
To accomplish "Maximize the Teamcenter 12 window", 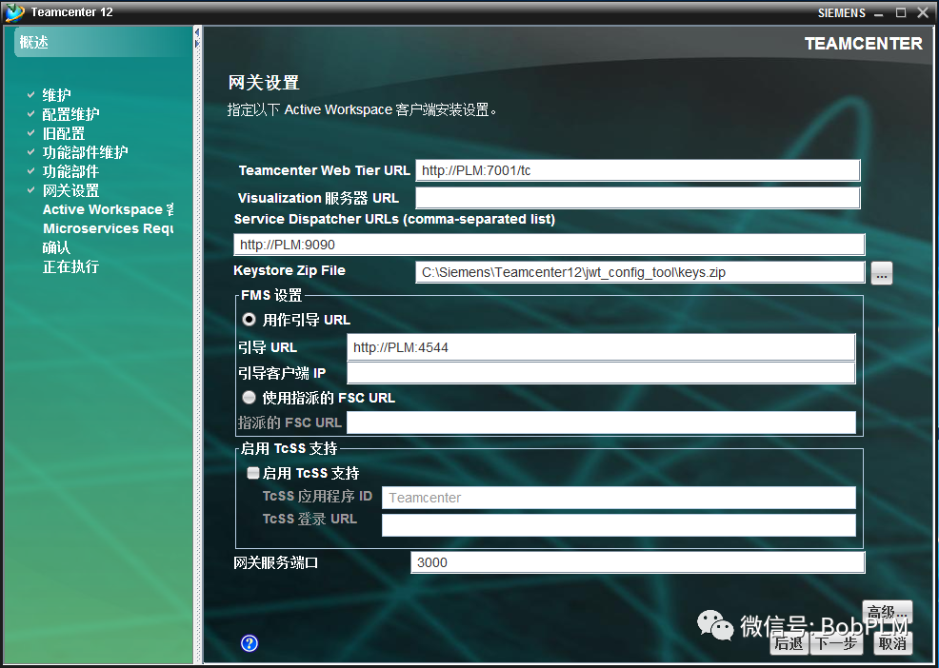I will click(x=901, y=12).
